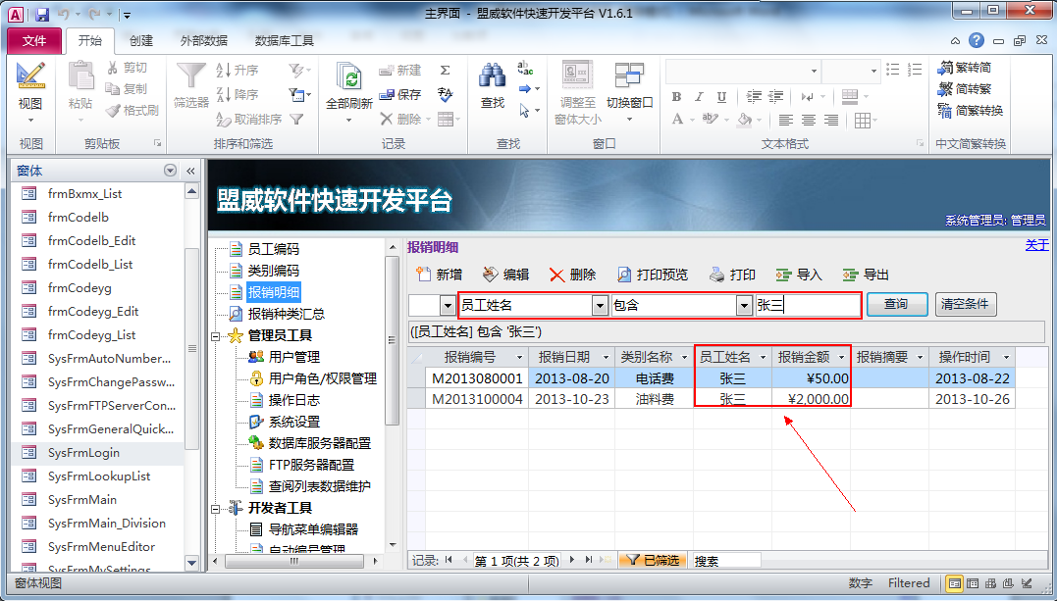Open 报销金额 column header dropdown arrow
Screen dimensions: 1057x601
(841, 357)
